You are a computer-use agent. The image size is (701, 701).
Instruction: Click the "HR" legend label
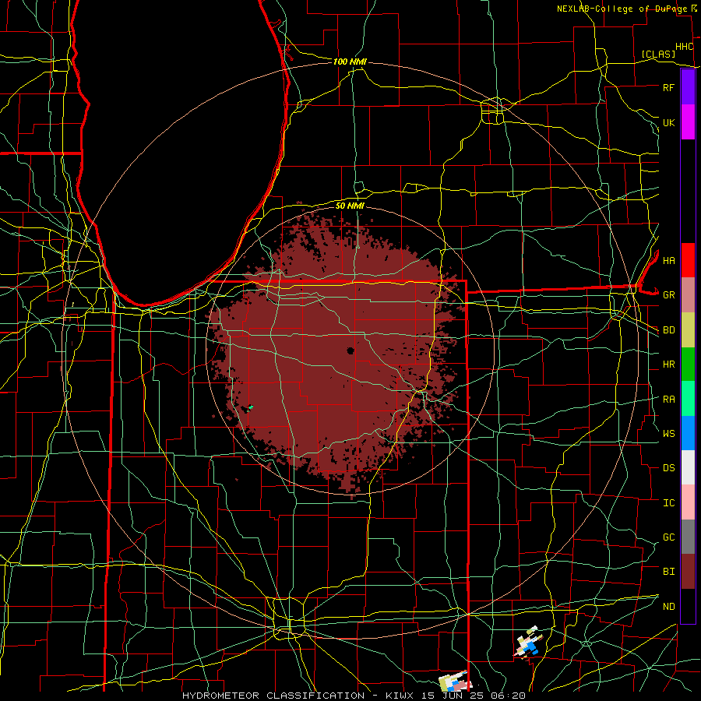point(668,365)
